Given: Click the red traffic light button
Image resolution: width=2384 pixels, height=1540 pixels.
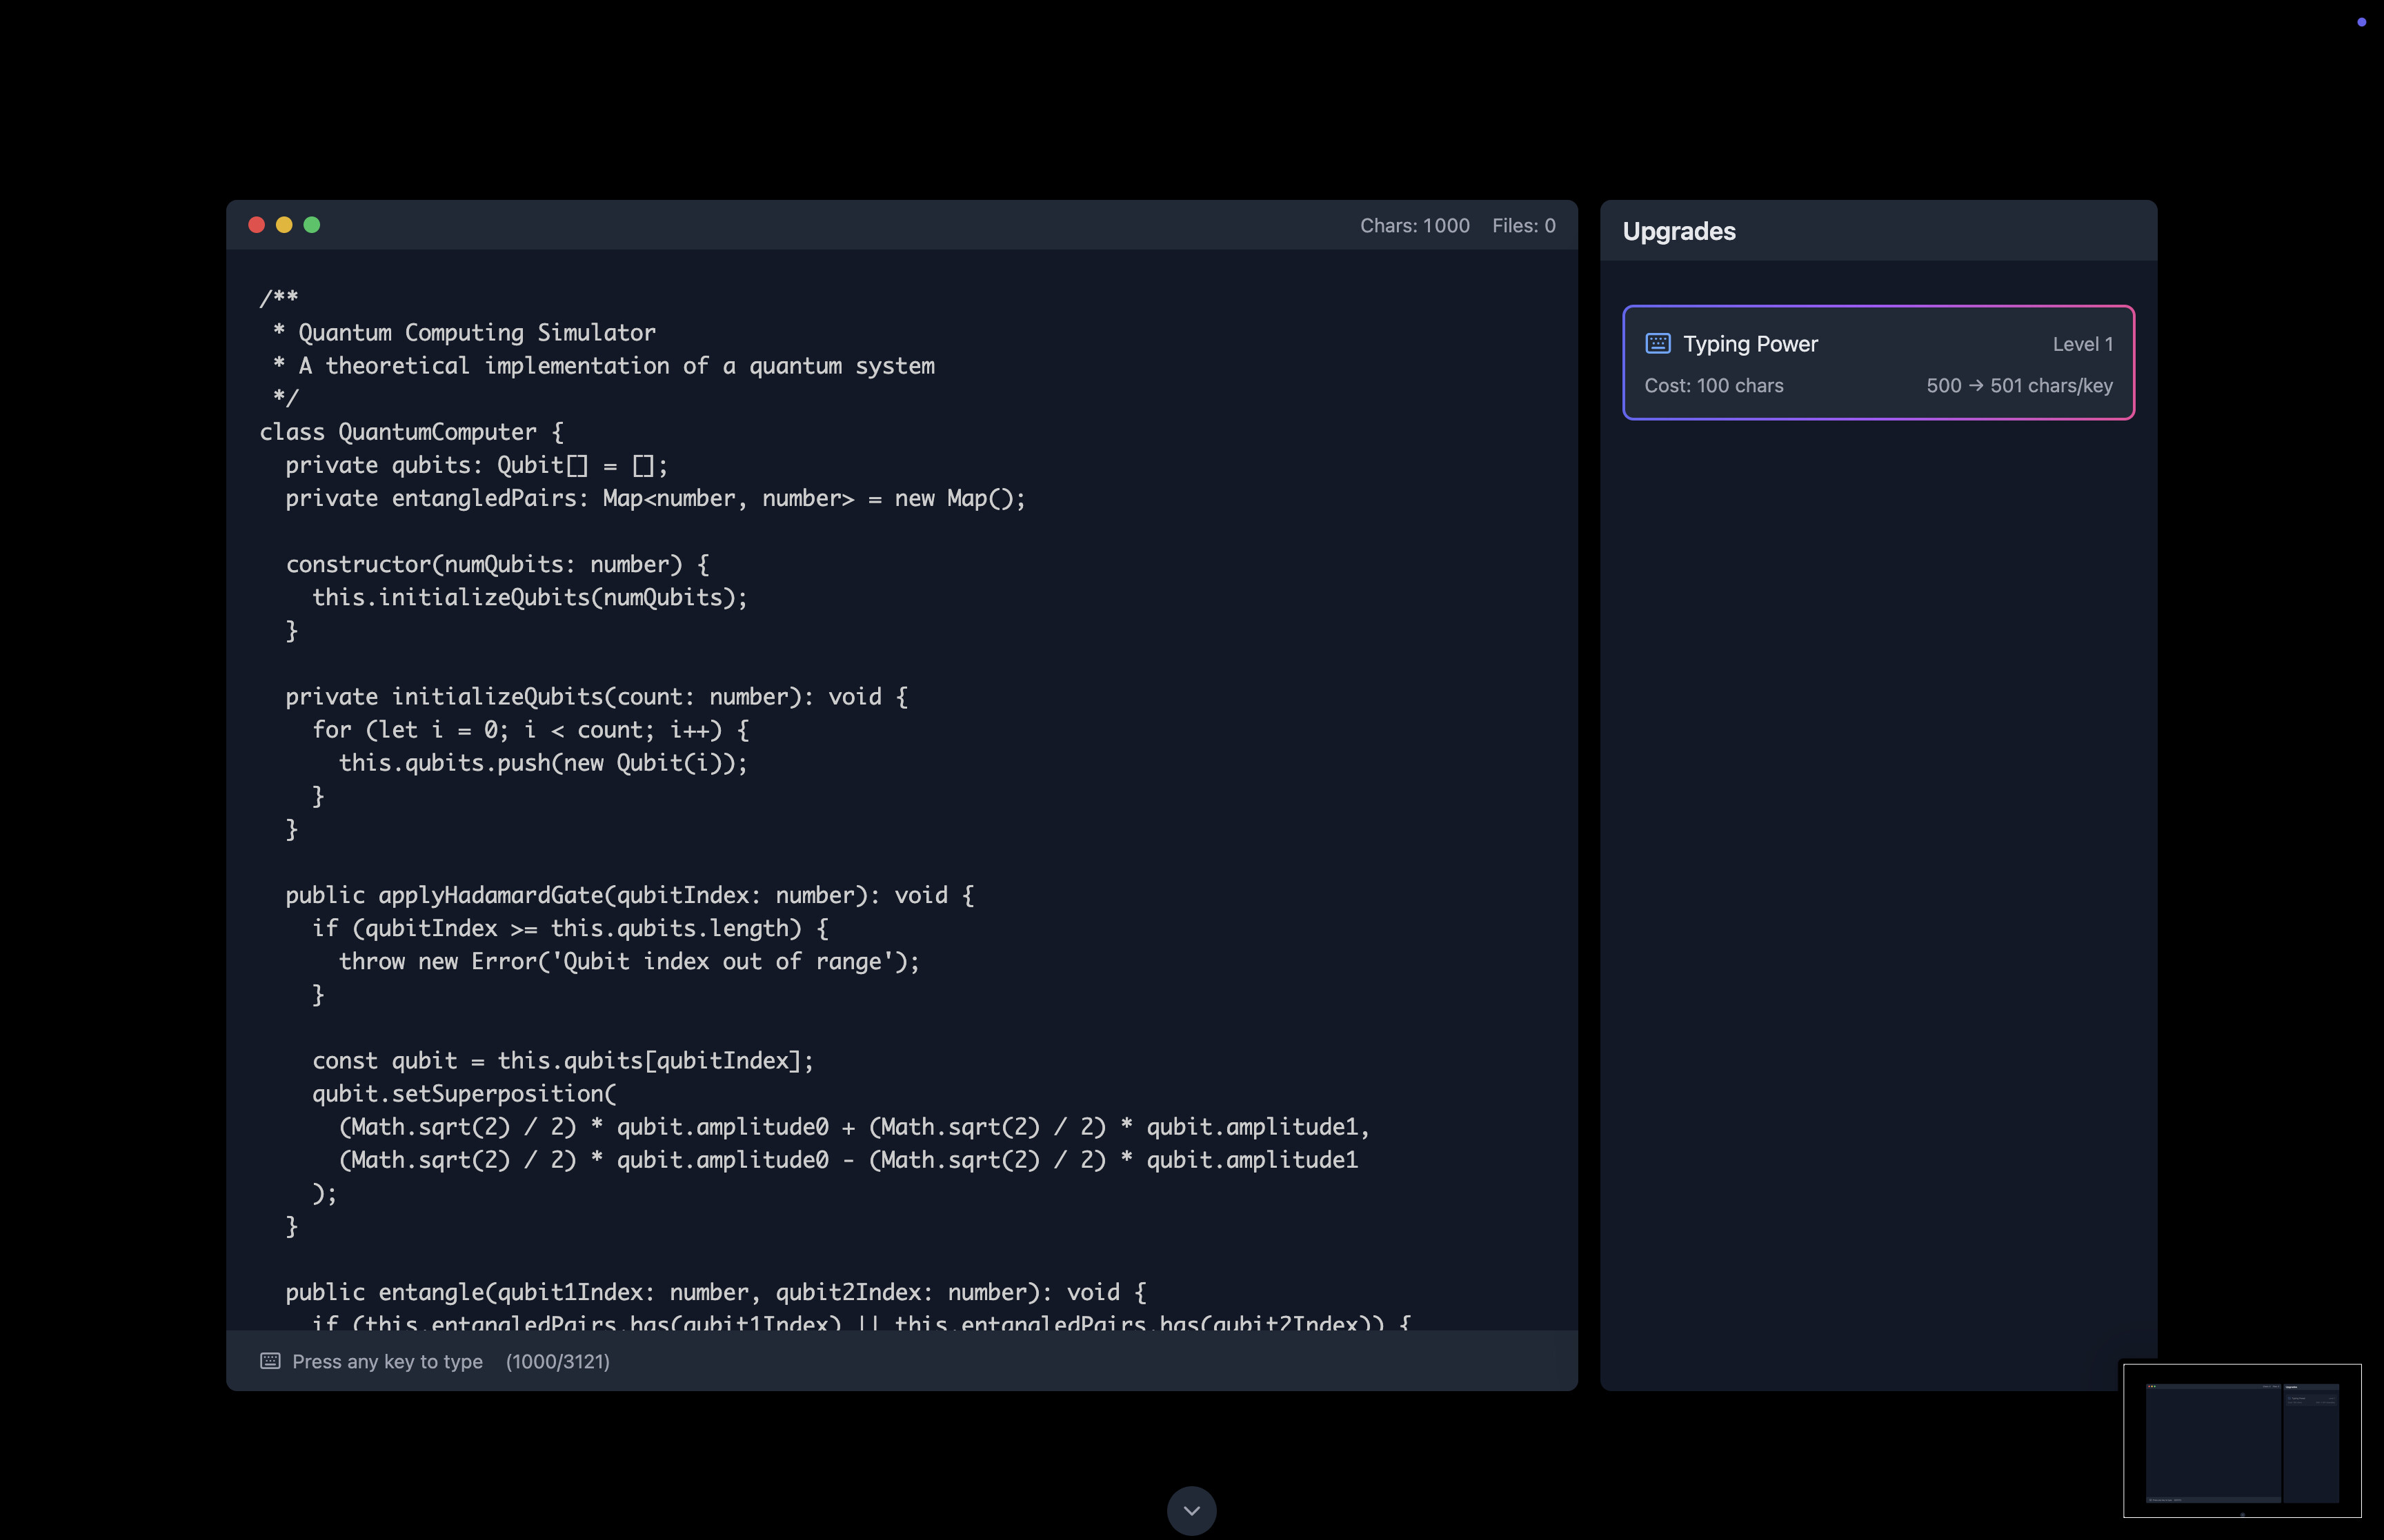Looking at the screenshot, I should (x=257, y=225).
